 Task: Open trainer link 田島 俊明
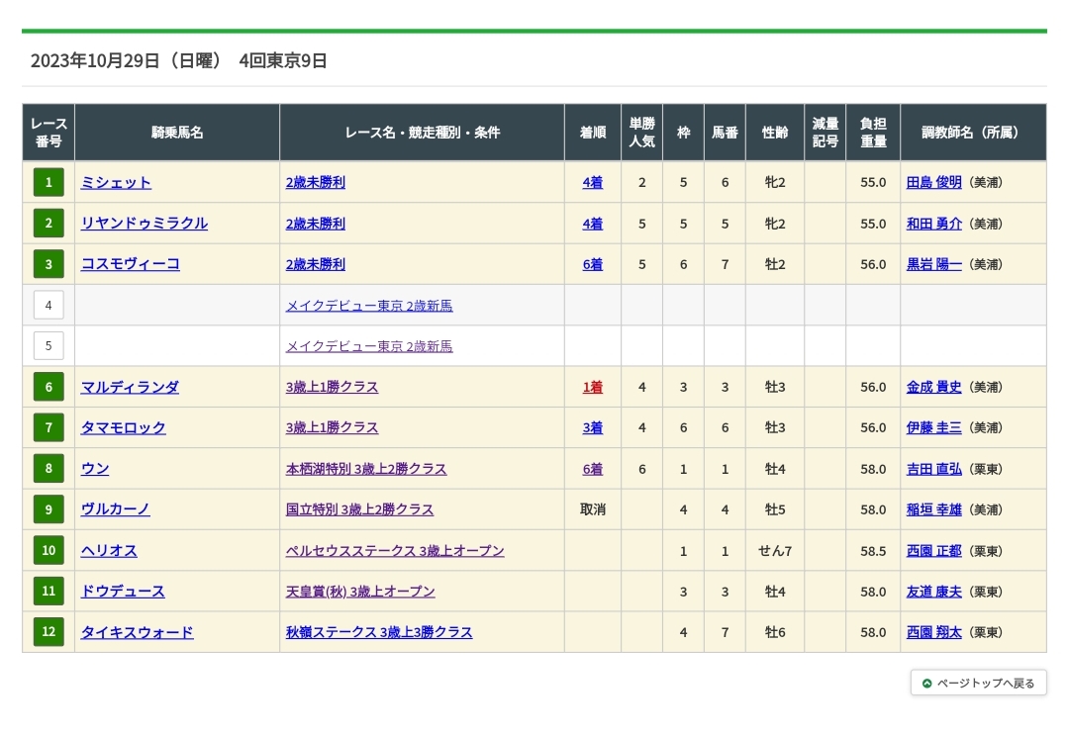click(x=933, y=183)
